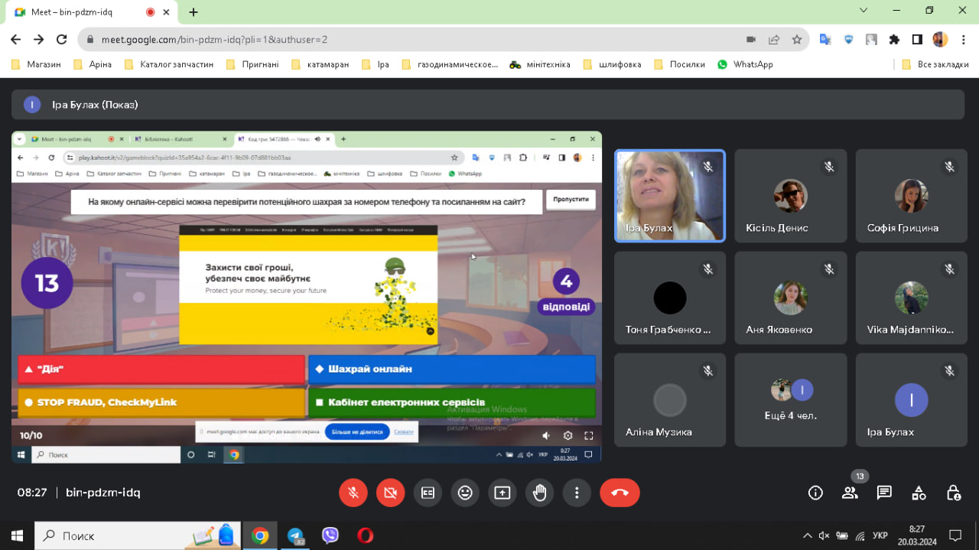979x550 pixels.
Task: Click the Present now screen share button
Action: coord(503,493)
